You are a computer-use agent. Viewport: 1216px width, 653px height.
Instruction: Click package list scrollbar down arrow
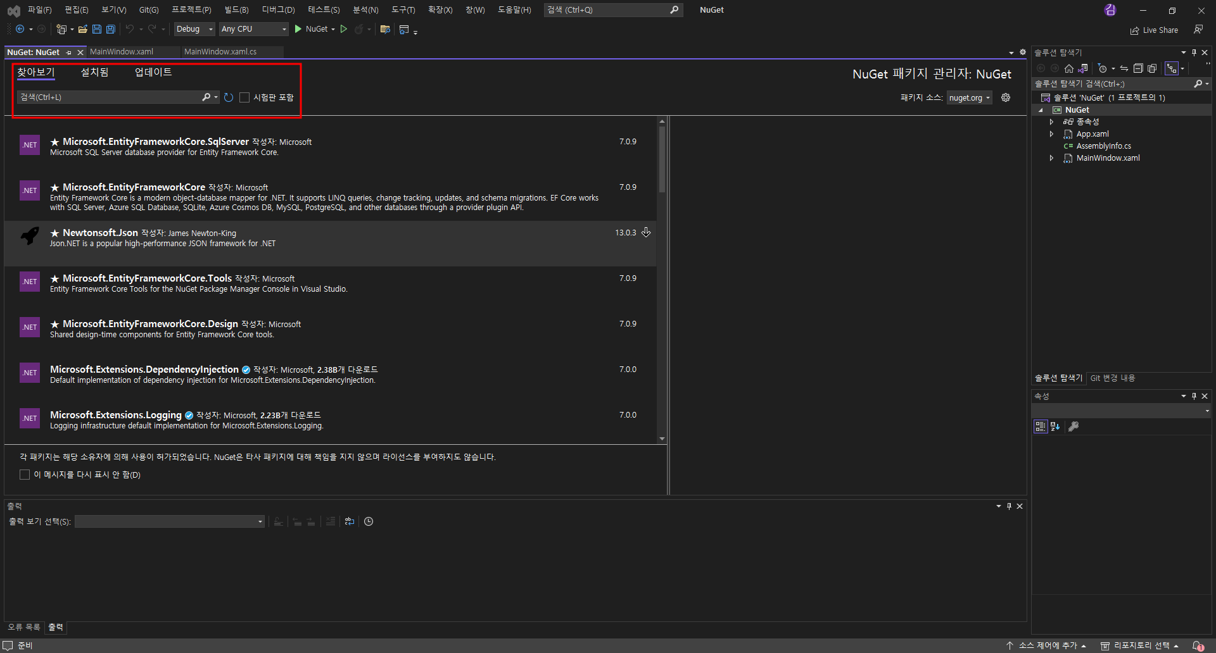662,438
